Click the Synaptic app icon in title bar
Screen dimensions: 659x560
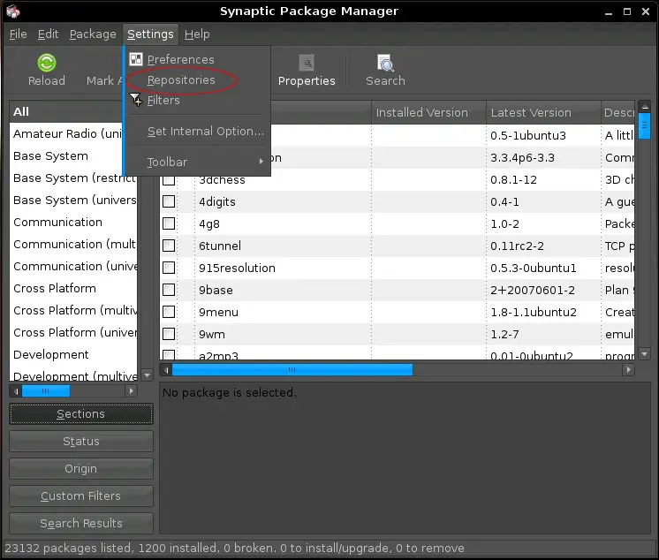[x=13, y=11]
